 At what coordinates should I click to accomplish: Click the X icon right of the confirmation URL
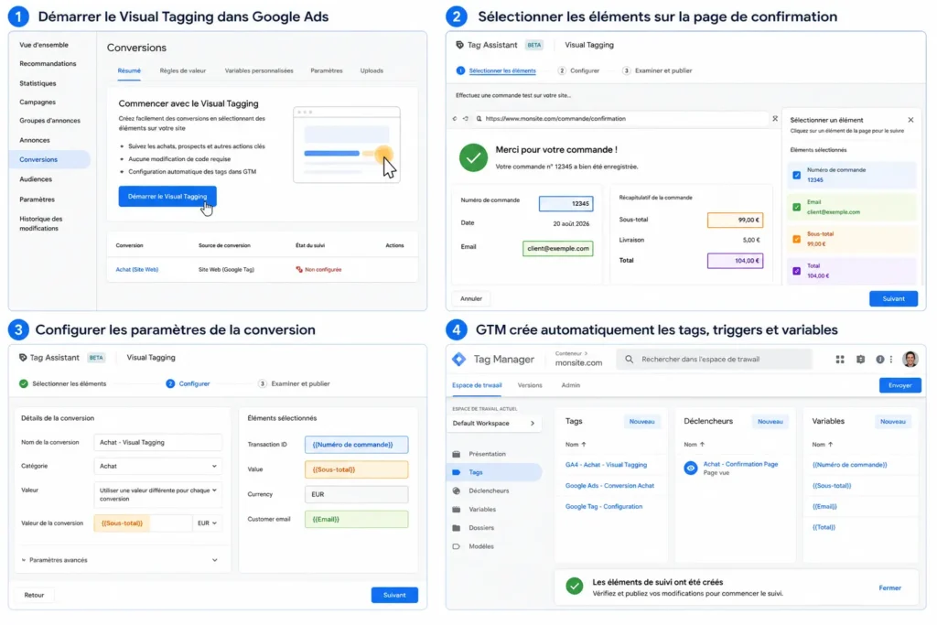tap(775, 119)
